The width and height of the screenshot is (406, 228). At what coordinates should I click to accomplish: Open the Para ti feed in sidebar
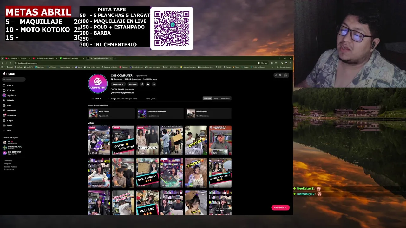tap(8, 85)
